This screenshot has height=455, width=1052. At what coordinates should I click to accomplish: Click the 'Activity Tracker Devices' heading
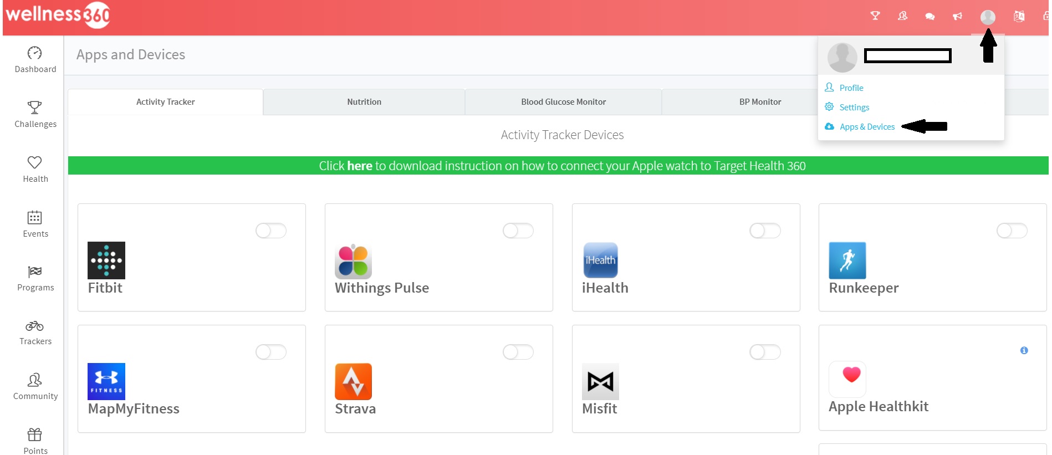(562, 135)
